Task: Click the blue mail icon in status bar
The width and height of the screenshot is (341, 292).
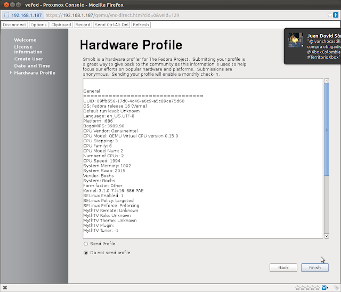Action: click(324, 288)
